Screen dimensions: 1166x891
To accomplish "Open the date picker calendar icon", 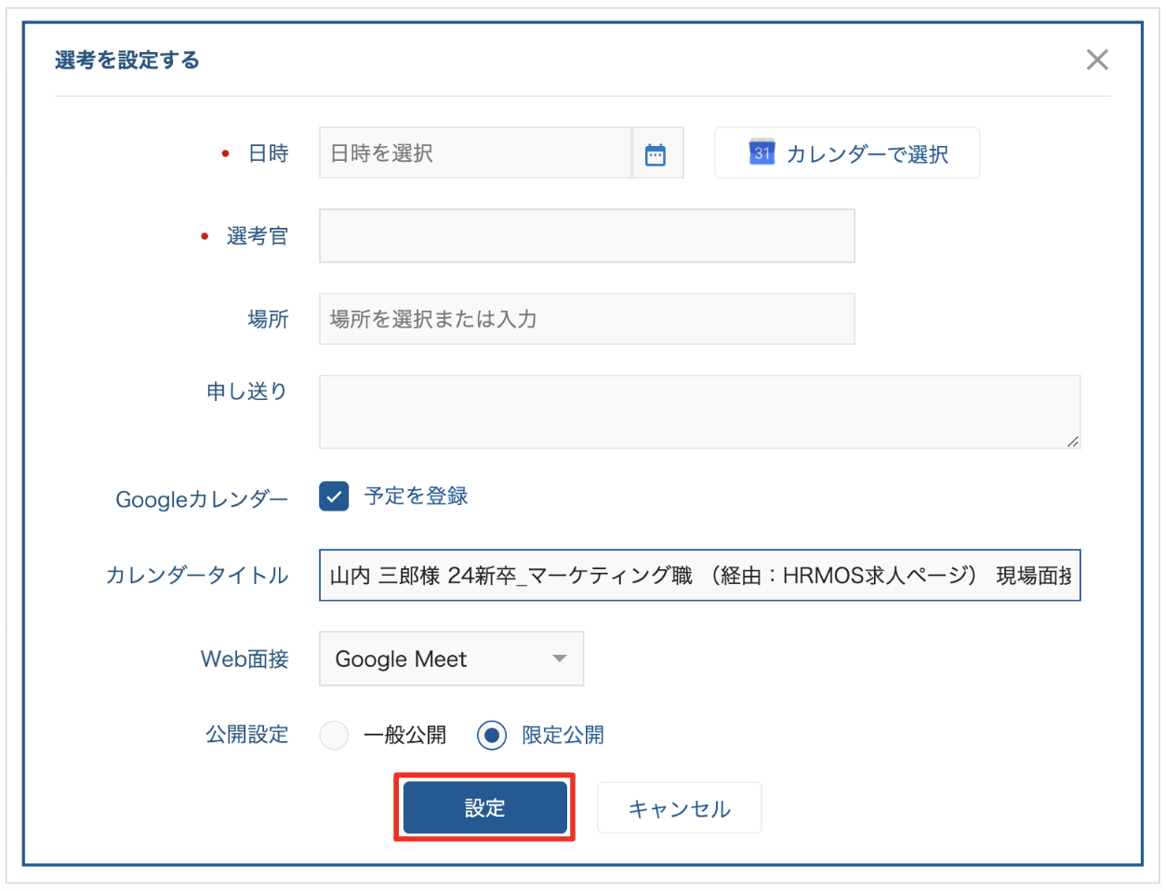I will click(x=656, y=154).
